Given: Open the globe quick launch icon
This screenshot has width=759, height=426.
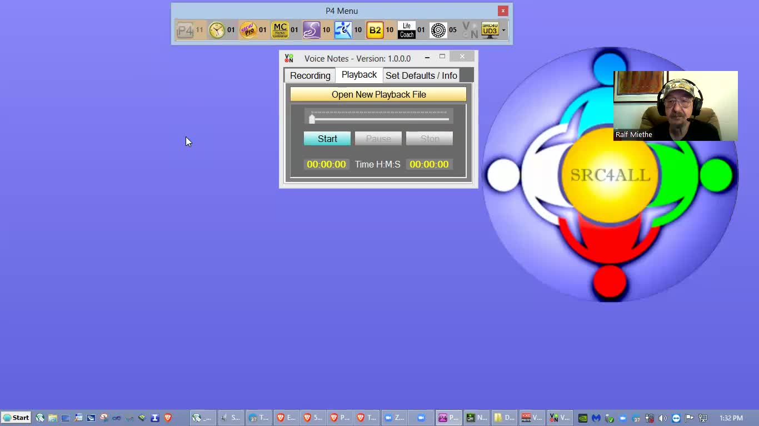Looking at the screenshot, I should 39,418.
